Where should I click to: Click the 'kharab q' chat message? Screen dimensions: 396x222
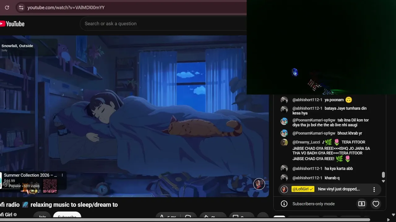332,178
